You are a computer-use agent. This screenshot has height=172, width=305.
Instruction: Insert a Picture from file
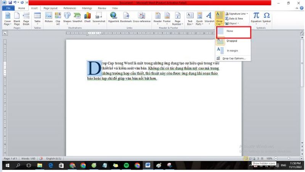tap(49, 18)
